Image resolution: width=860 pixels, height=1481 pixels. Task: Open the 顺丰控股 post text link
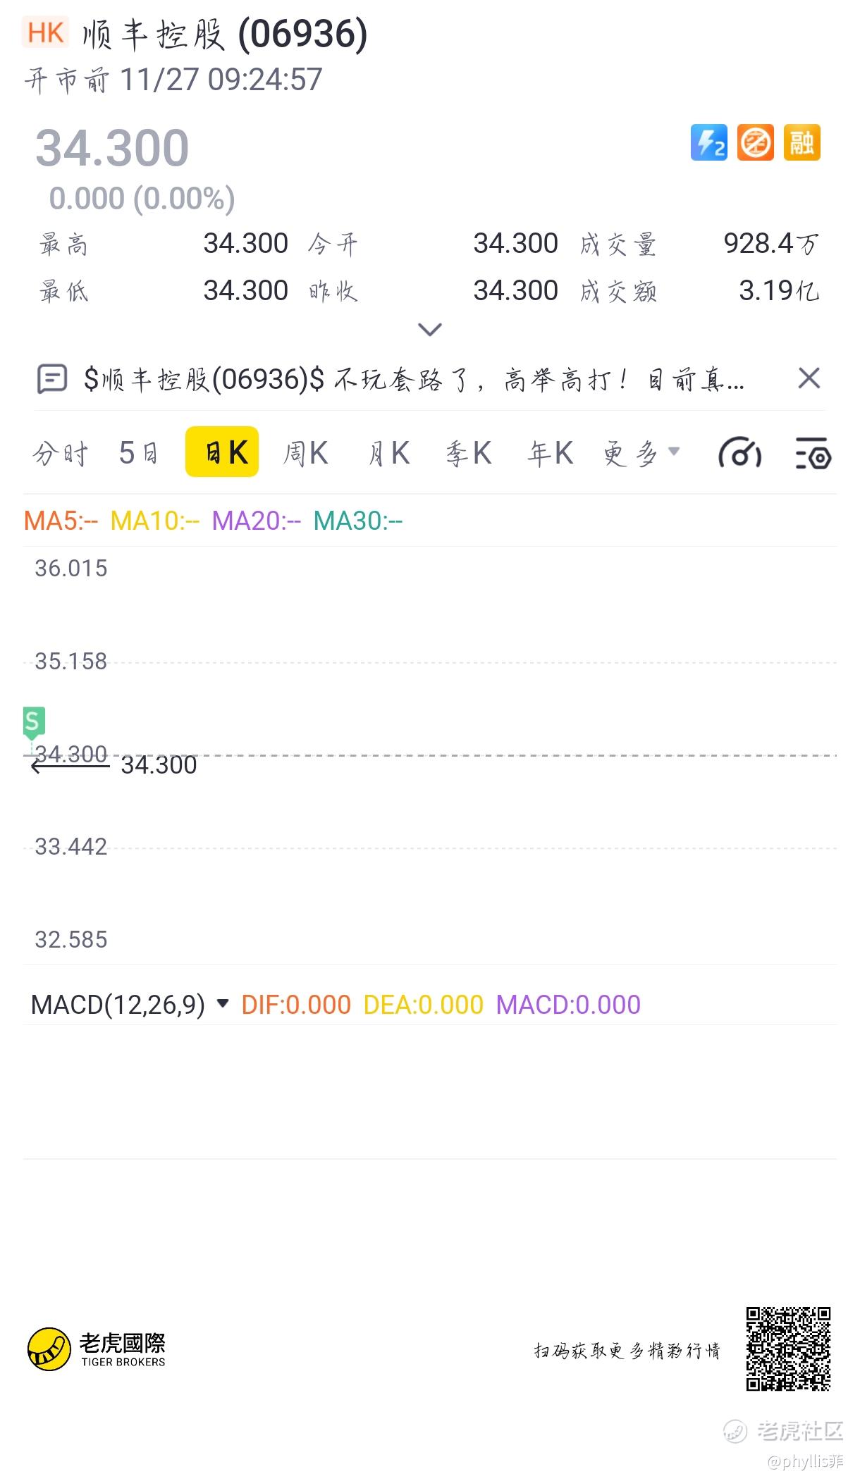[414, 380]
